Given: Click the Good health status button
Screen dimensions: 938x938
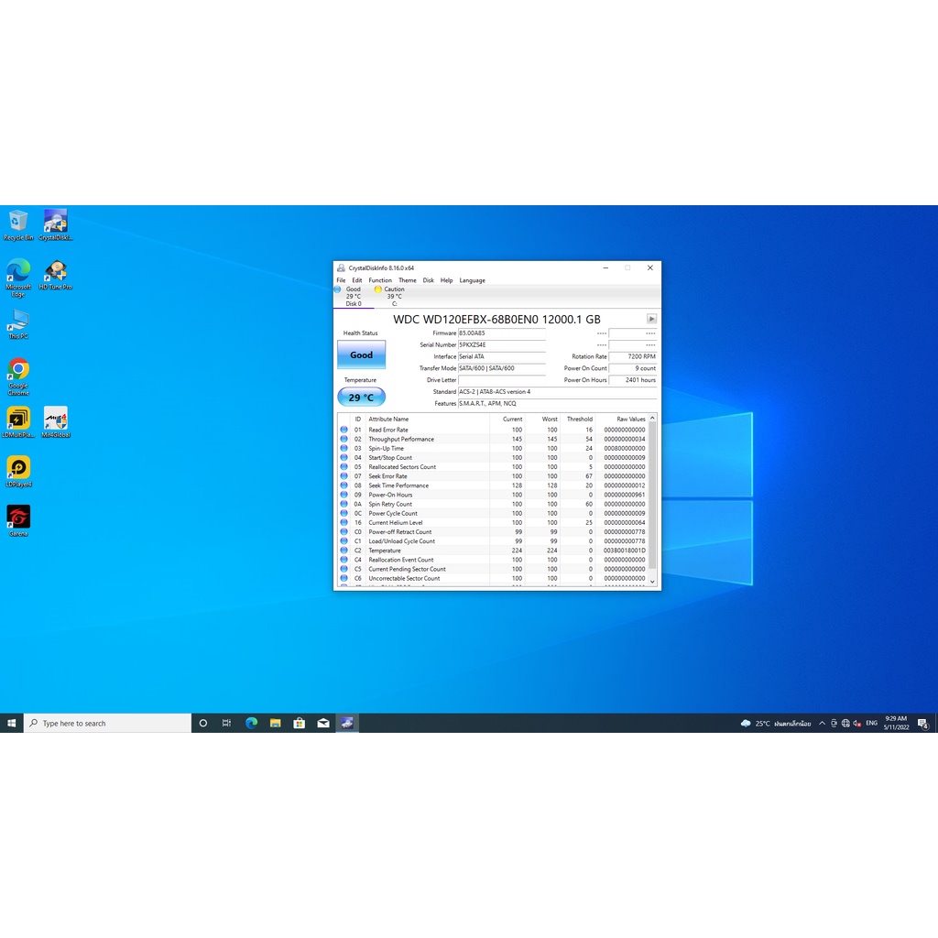Looking at the screenshot, I should [x=361, y=354].
